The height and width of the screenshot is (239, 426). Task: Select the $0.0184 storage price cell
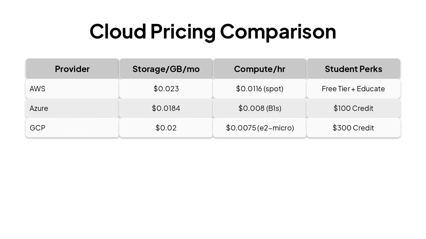coord(166,108)
